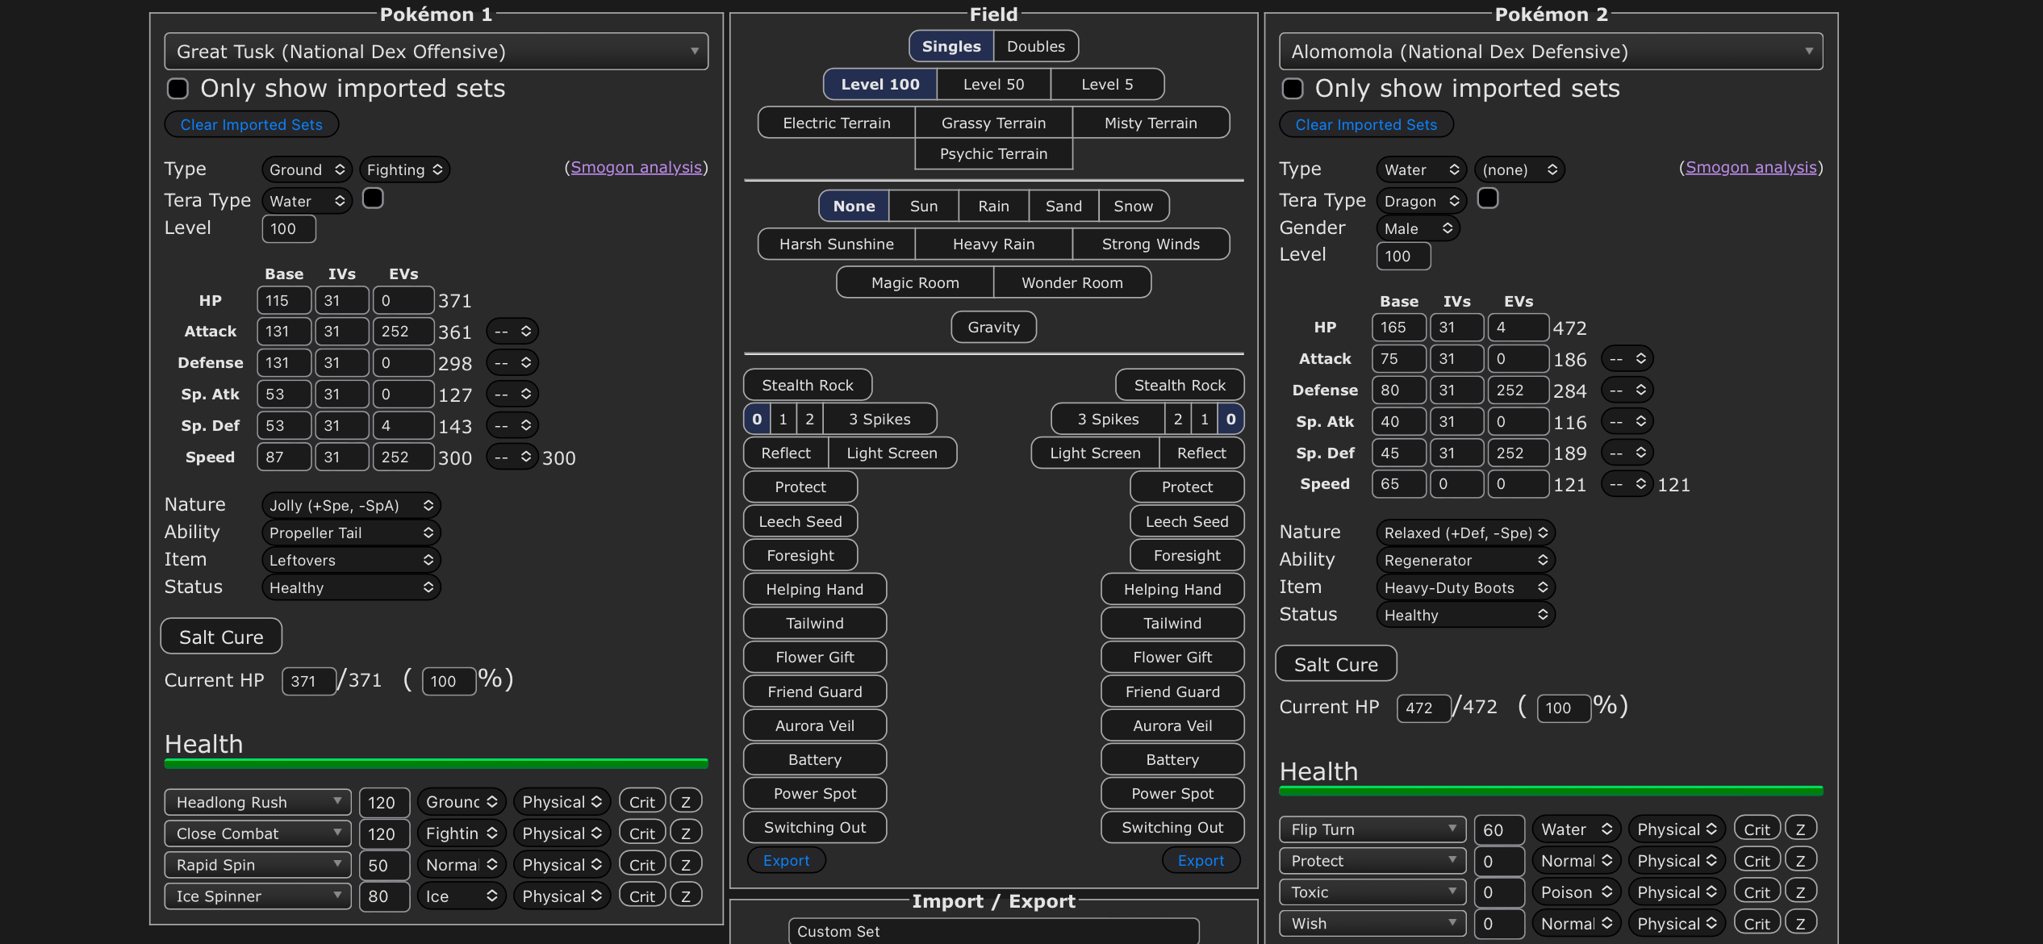Open Pokémon 2 Item dropdown Heavy-Duty Boots

[x=1466, y=587]
